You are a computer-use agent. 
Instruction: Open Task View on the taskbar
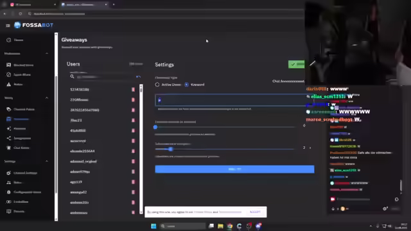coord(211,226)
